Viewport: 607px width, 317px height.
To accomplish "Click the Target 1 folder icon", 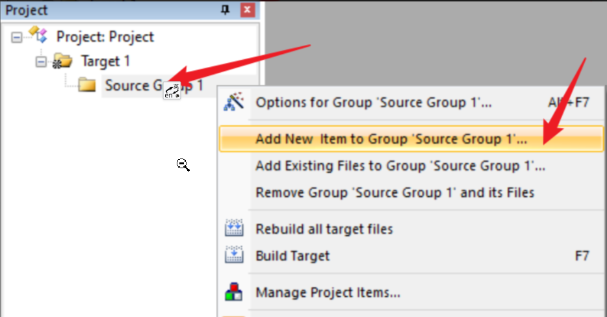I will pos(62,62).
